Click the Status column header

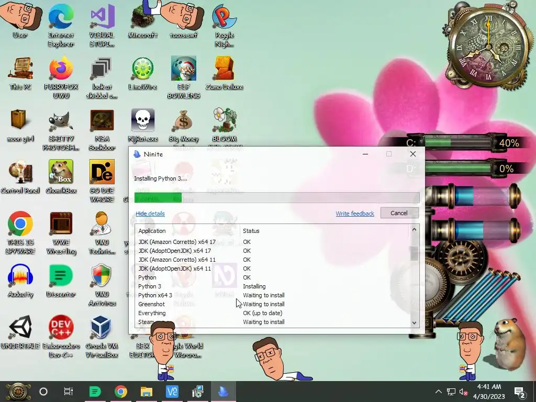point(251,231)
